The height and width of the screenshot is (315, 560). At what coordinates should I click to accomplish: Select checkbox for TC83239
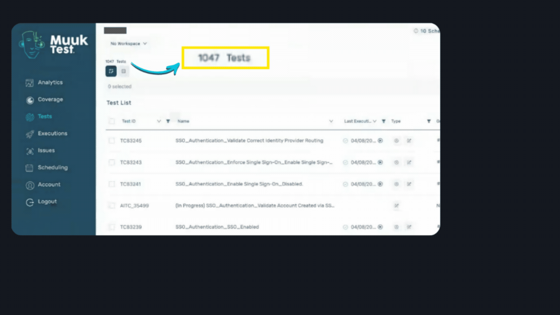click(112, 227)
